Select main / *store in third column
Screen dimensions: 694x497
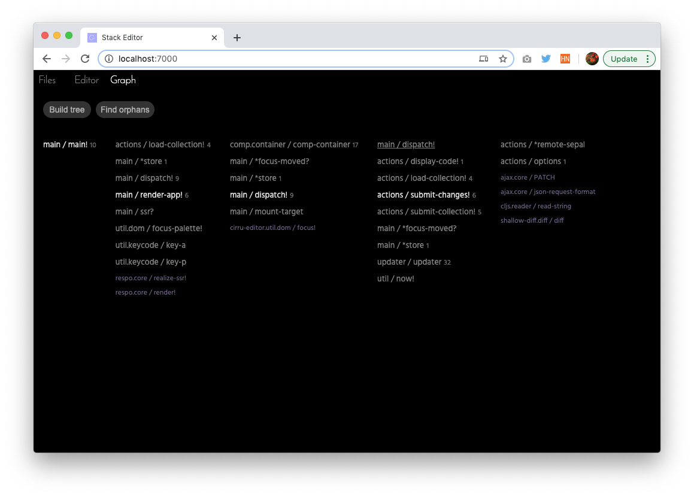(256, 178)
